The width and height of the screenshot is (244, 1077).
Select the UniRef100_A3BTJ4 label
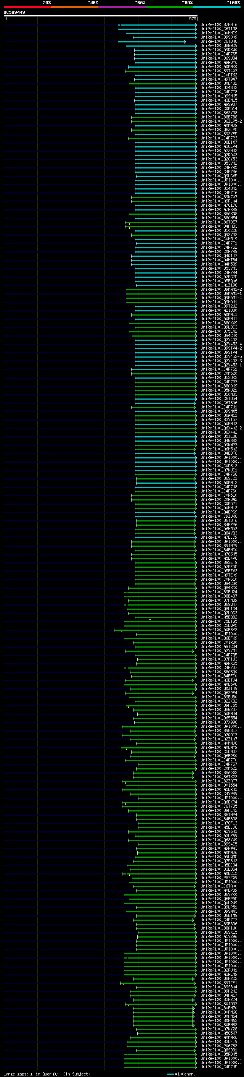point(219,680)
